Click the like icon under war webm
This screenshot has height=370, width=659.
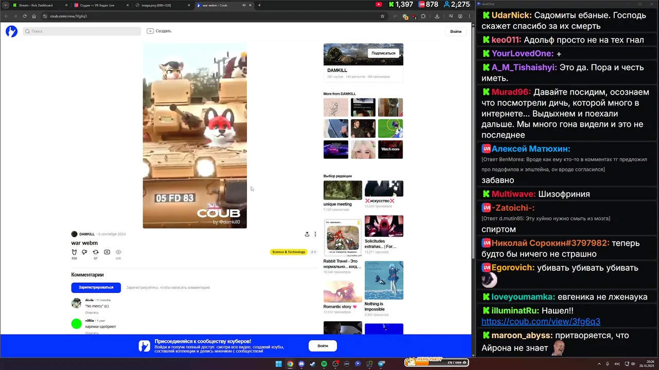point(74,252)
